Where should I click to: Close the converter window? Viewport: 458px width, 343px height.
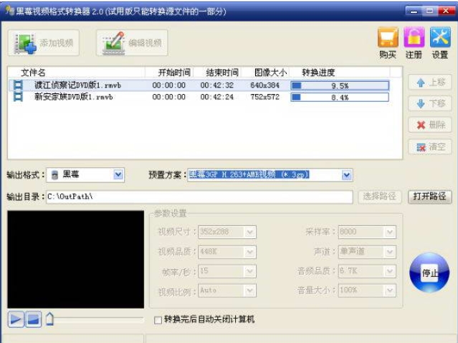click(445, 11)
